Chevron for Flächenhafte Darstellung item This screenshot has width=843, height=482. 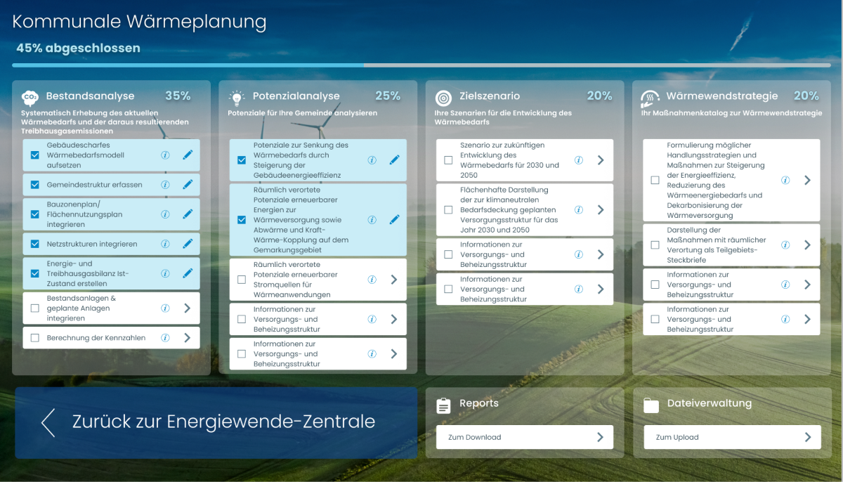pos(600,209)
